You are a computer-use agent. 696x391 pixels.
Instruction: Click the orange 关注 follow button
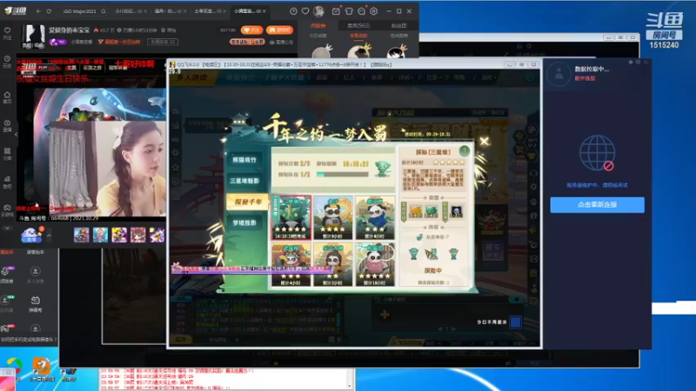(x=251, y=30)
